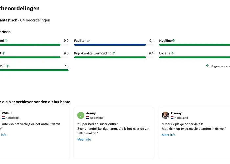Click the Dutch flag under Jenny's name
This screenshot has height=164, width=230.
point(88,118)
